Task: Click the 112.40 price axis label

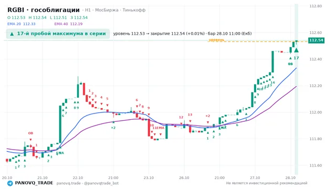Action: 316,59
